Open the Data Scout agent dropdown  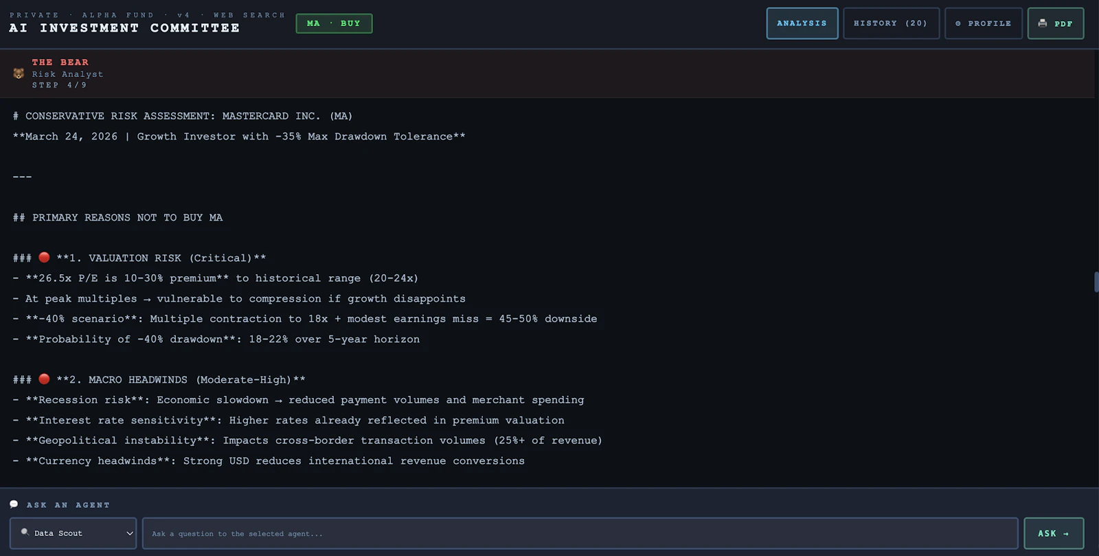coord(73,533)
